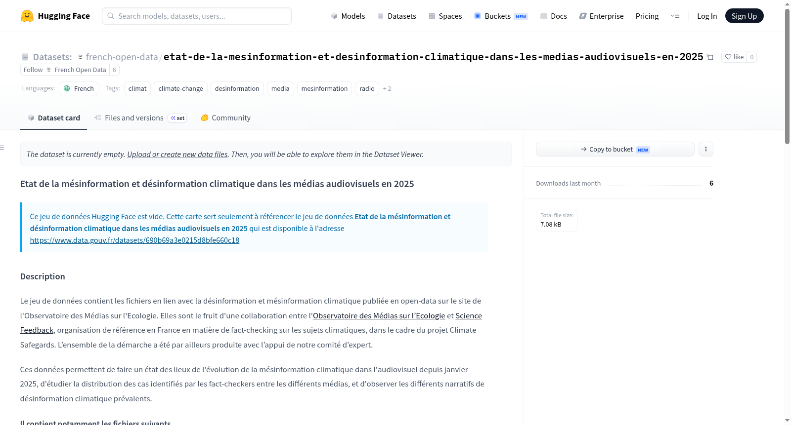Click the like count 0
The height and width of the screenshot is (425, 791).
coord(751,57)
